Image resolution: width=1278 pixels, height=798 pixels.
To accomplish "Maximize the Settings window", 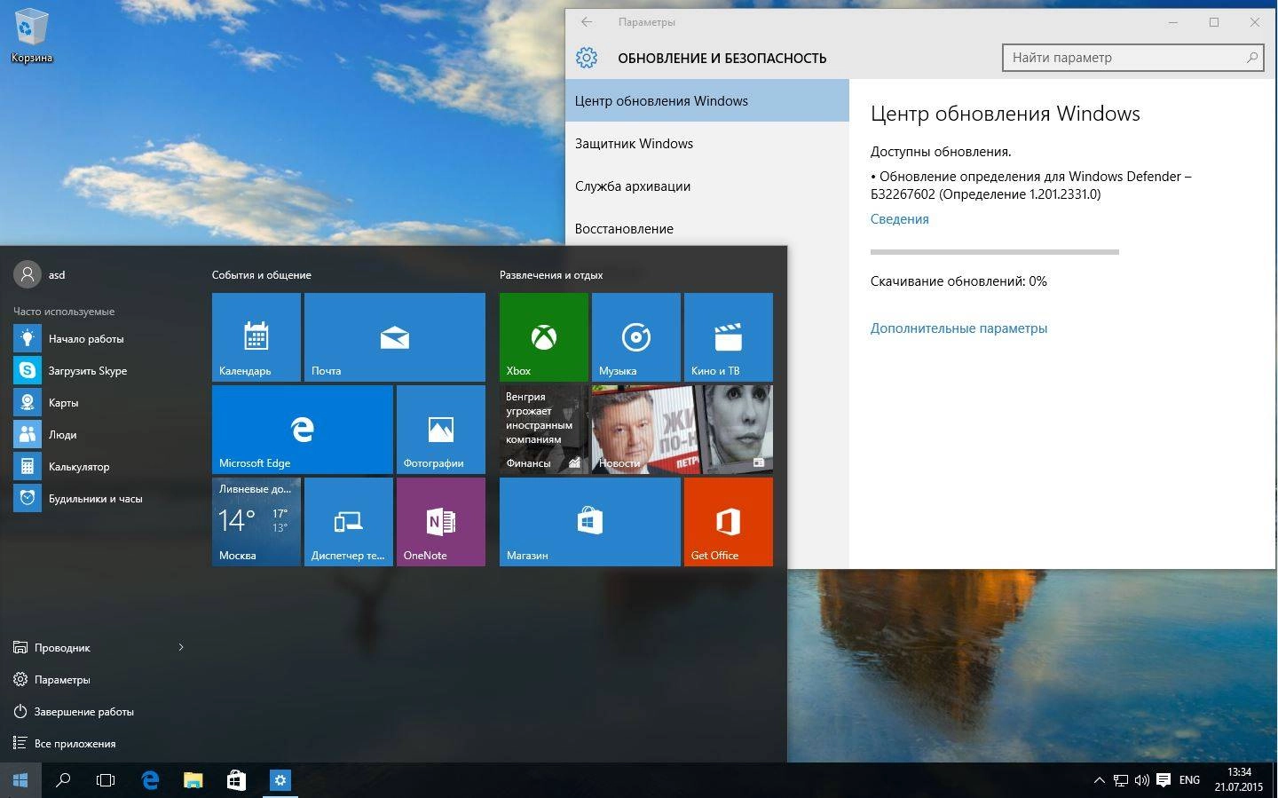I will click(1214, 22).
